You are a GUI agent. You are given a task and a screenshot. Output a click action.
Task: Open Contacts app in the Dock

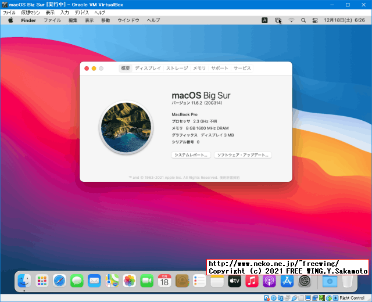point(182,281)
